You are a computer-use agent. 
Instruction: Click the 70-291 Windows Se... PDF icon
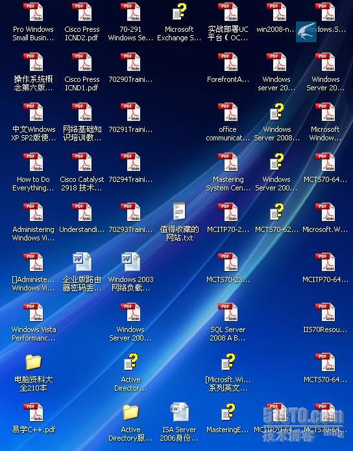[x=130, y=12]
